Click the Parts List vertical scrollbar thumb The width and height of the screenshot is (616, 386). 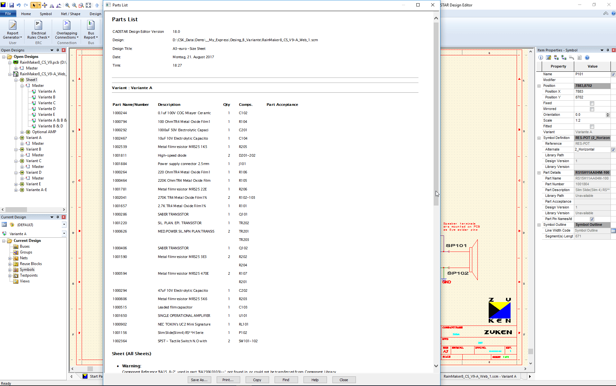[x=436, y=114]
